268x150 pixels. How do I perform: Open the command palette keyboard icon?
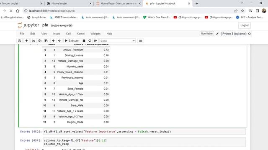click(x=141, y=41)
